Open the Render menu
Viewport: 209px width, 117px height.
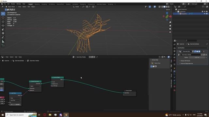point(13,4)
